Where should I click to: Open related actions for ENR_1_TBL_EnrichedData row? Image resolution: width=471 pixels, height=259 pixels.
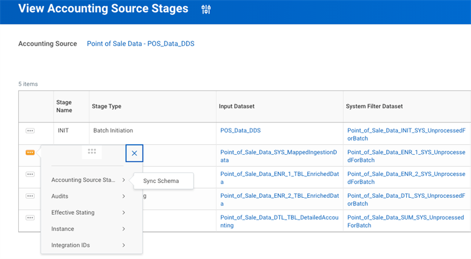[30, 174]
